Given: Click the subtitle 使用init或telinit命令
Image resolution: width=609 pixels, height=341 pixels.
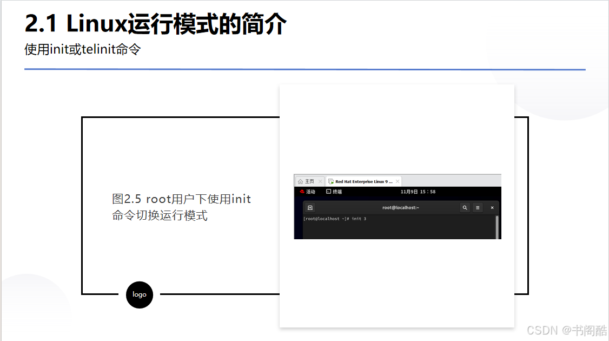Looking at the screenshot, I should pyautogui.click(x=82, y=49).
